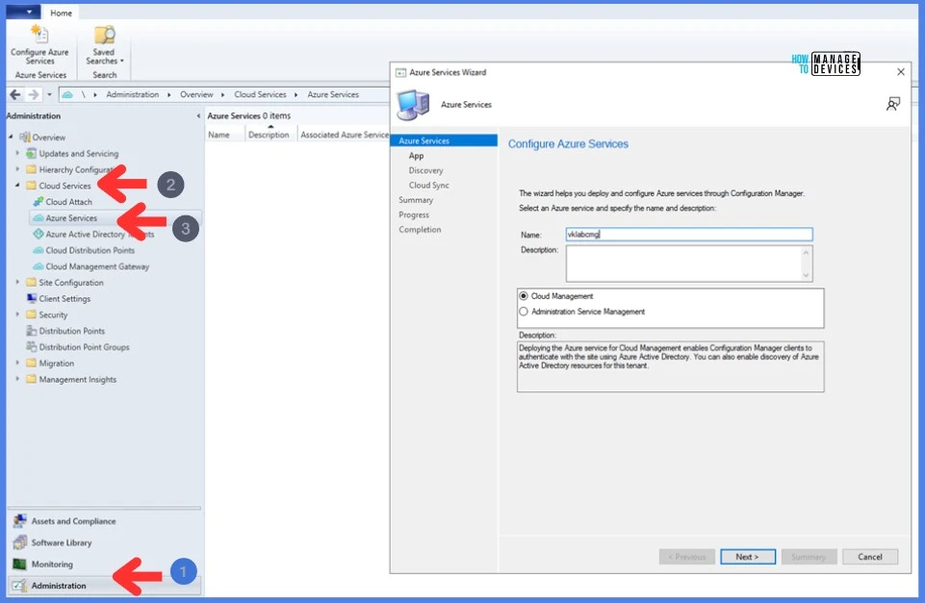Click the description box scroll up arrow
The width and height of the screenshot is (925, 603).
tap(806, 252)
